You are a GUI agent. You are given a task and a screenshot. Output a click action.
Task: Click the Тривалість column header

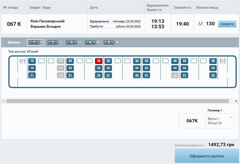(x=182, y=7)
